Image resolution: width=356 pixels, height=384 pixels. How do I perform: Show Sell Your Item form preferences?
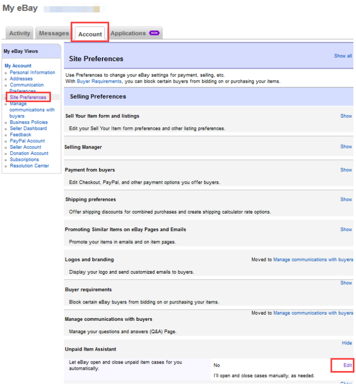click(346, 116)
